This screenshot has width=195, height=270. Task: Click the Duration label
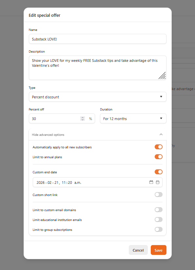point(106,109)
